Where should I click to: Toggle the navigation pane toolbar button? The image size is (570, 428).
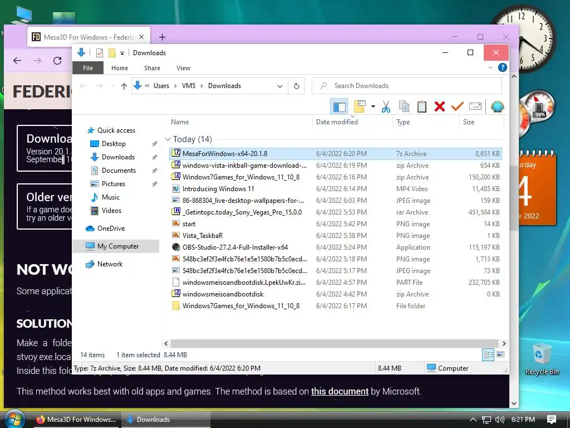point(339,106)
